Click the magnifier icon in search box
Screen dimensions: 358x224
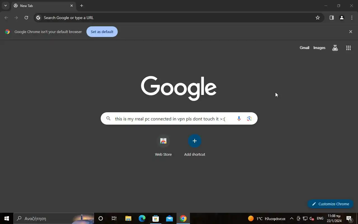(x=109, y=118)
